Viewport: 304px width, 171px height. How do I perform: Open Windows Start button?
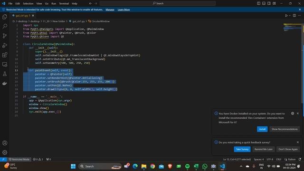73,166
